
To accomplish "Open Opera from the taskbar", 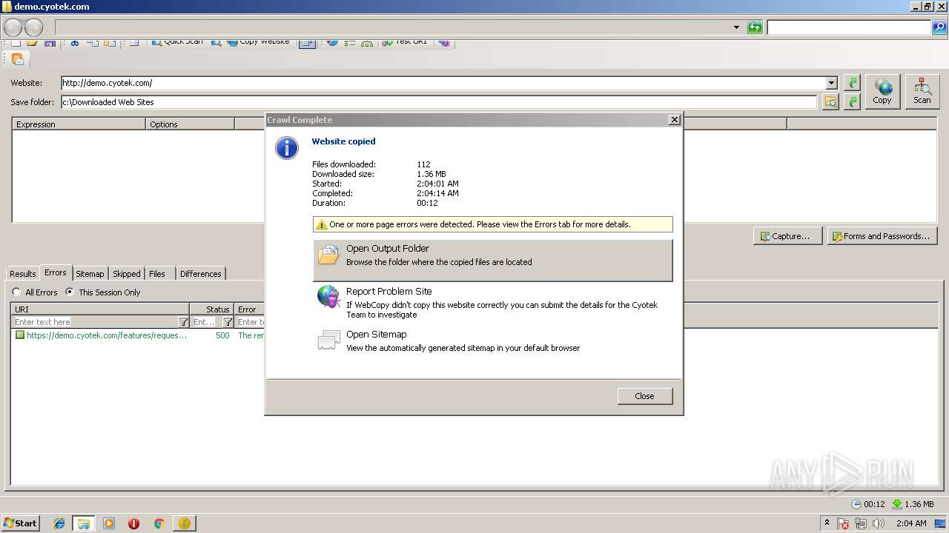I will 133,523.
